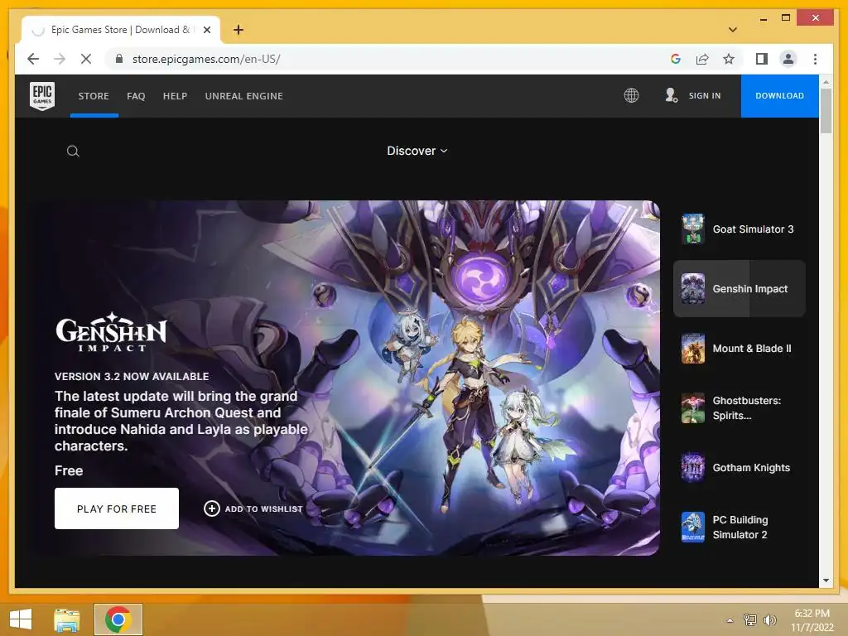Click the SIGN IN link
848x636 pixels.
tap(705, 96)
